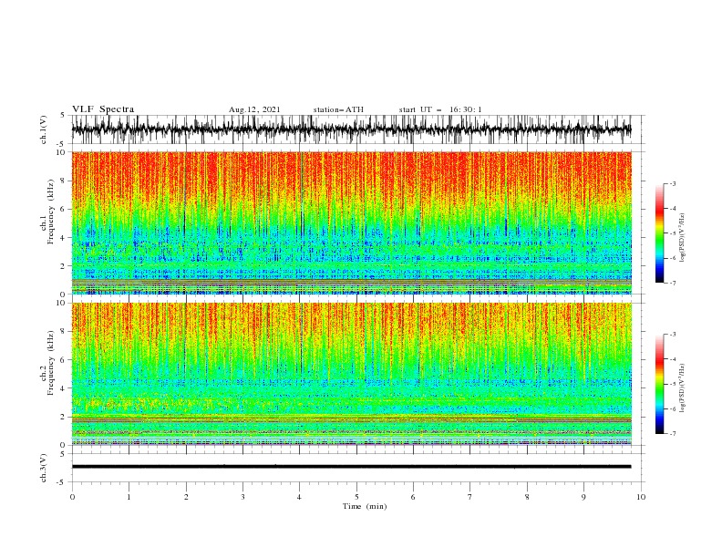
Task: Click the date label "Aug.12, 2021"
Action: coord(254,109)
